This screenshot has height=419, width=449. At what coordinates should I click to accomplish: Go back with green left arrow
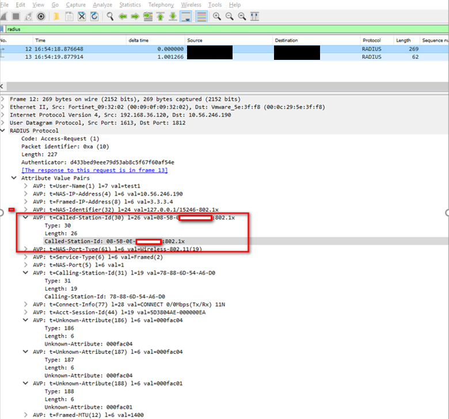(122, 16)
